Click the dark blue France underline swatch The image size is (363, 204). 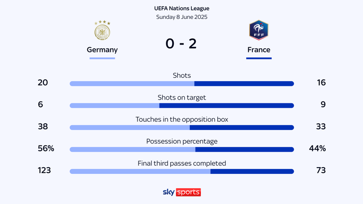click(259, 58)
